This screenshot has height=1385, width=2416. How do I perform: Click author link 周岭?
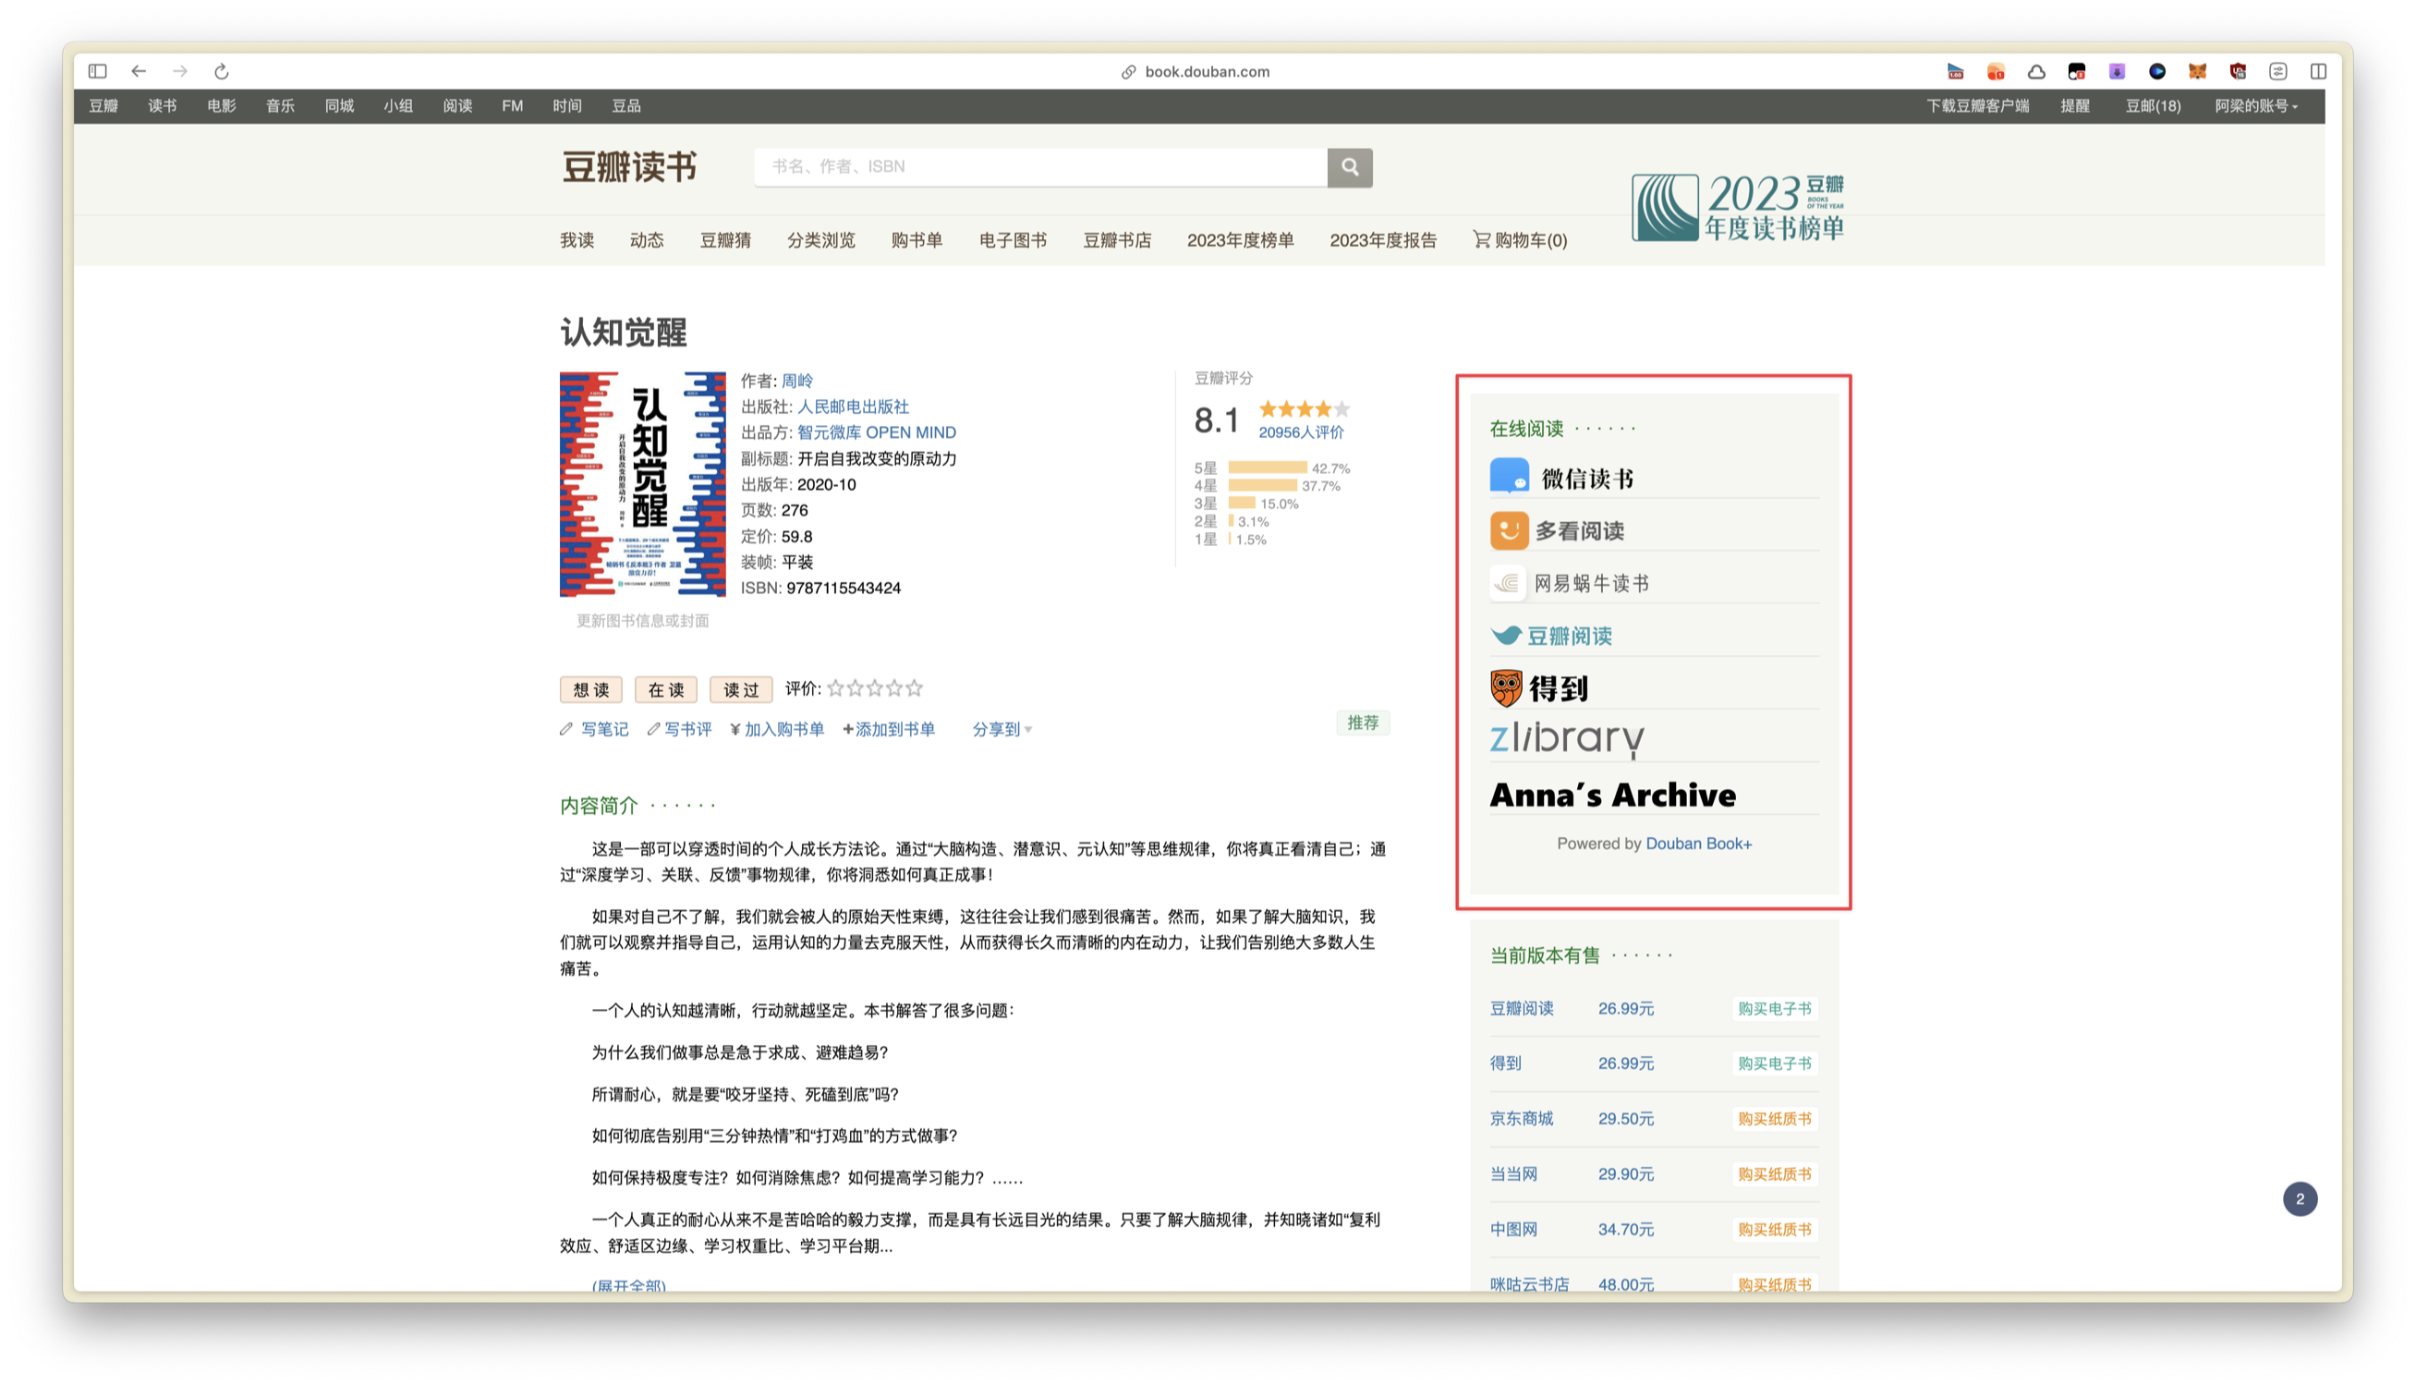pyautogui.click(x=797, y=381)
